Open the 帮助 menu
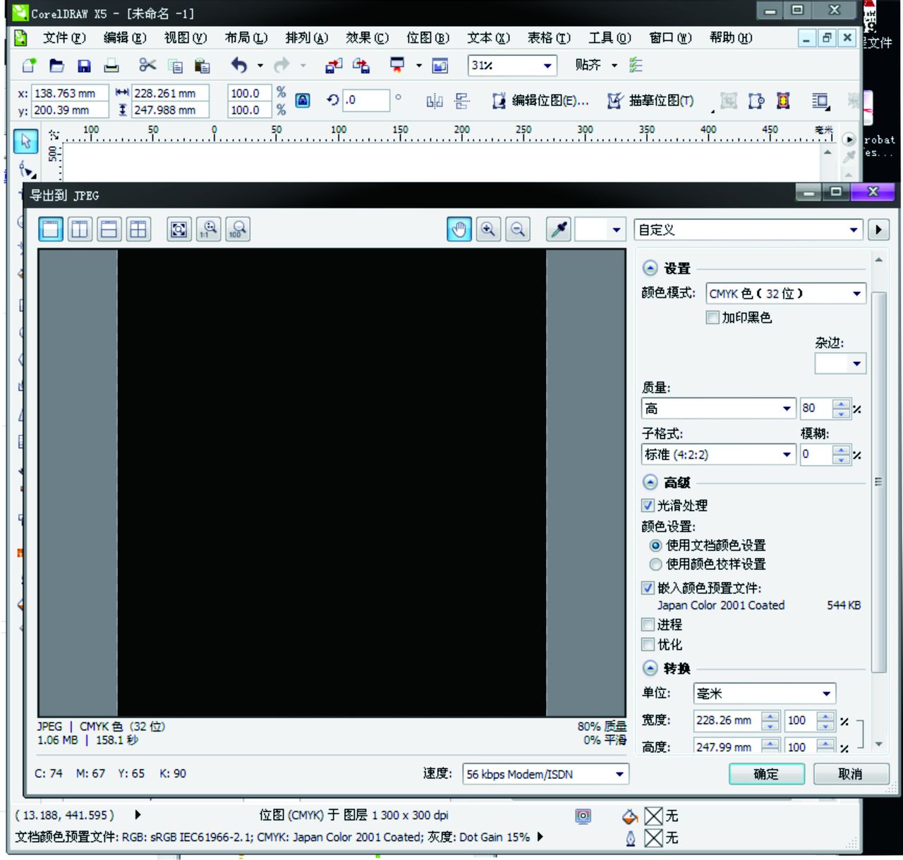903x860 pixels. pyautogui.click(x=731, y=37)
